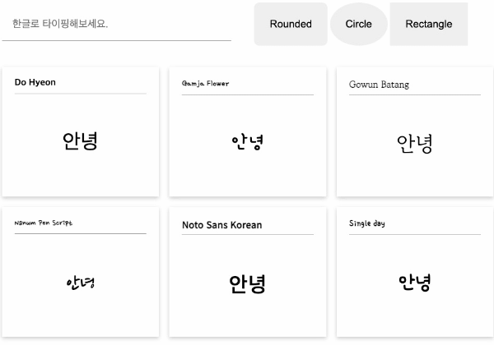Screen dimensions: 494x345
Task: Click the Do Hyeon font title
Action: tap(35, 82)
